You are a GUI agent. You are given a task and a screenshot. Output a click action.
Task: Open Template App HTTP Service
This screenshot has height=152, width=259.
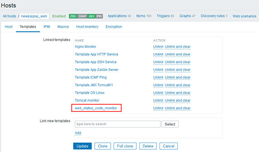97,54
